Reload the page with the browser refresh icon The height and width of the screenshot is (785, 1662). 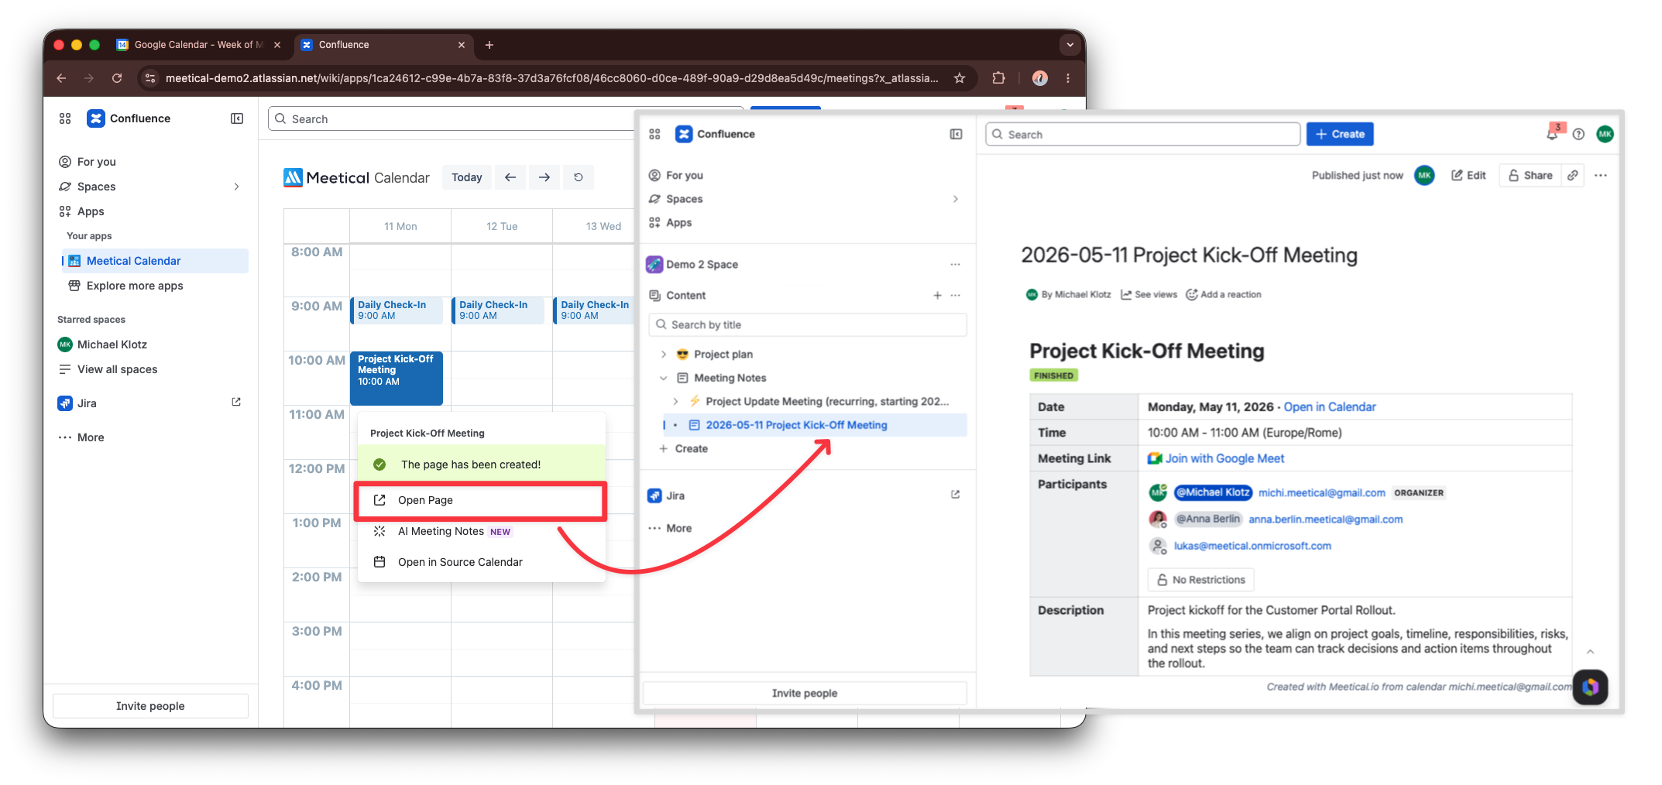coord(117,78)
